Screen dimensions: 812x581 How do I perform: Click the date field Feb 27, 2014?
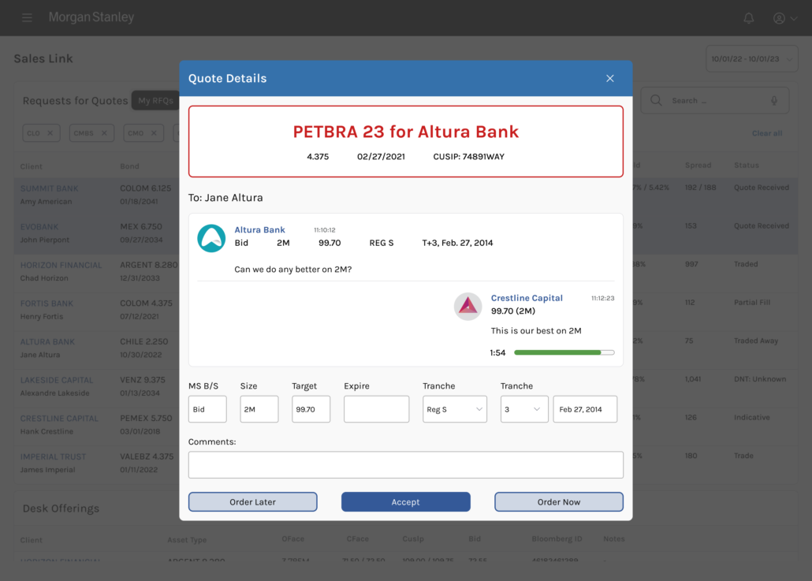click(x=585, y=409)
